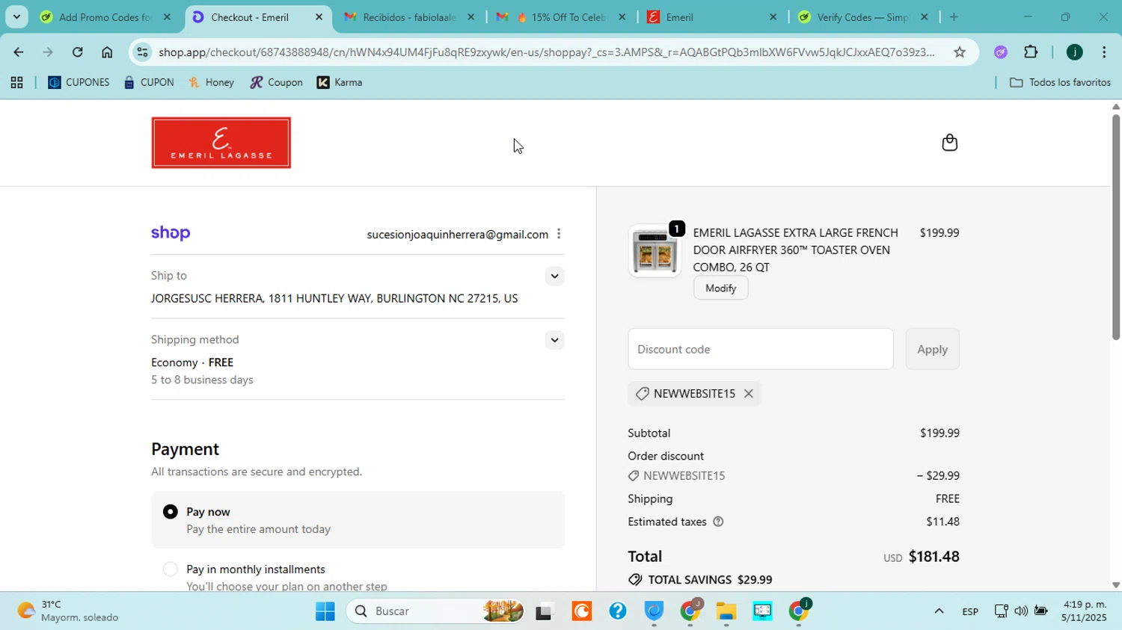Screen dimensions: 1122x630
Task: Open the Chrome profile avatar
Action: click(x=1075, y=52)
